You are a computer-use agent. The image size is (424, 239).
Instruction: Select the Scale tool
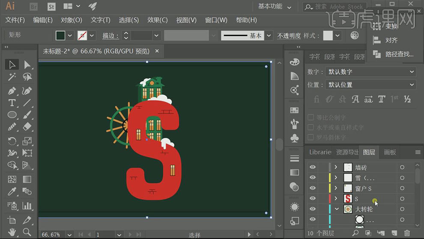[27, 141]
